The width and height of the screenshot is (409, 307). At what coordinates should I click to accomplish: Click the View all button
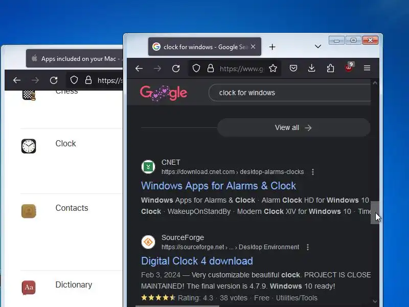point(293,127)
